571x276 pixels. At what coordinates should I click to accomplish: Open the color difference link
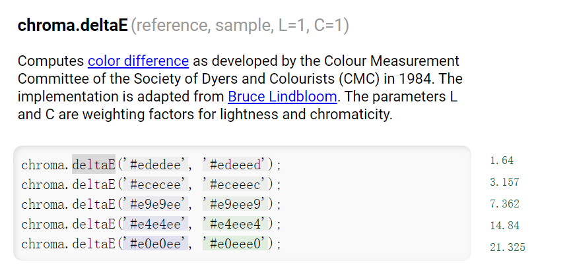click(x=138, y=61)
